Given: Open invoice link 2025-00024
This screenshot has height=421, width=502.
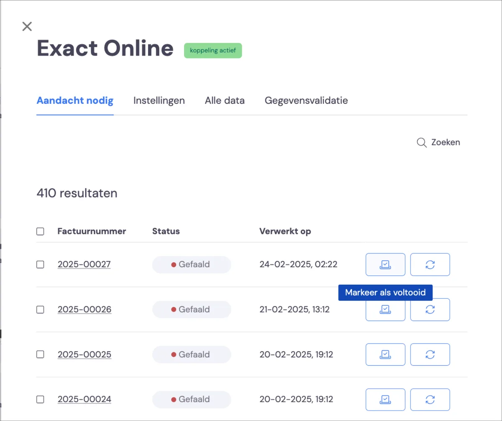Looking at the screenshot, I should (85, 399).
